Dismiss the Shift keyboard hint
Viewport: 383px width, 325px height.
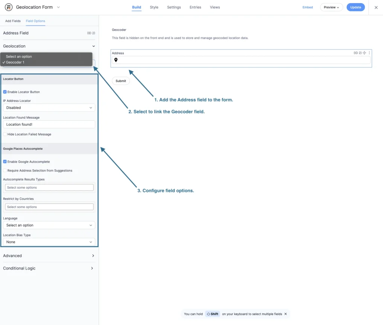click(286, 314)
